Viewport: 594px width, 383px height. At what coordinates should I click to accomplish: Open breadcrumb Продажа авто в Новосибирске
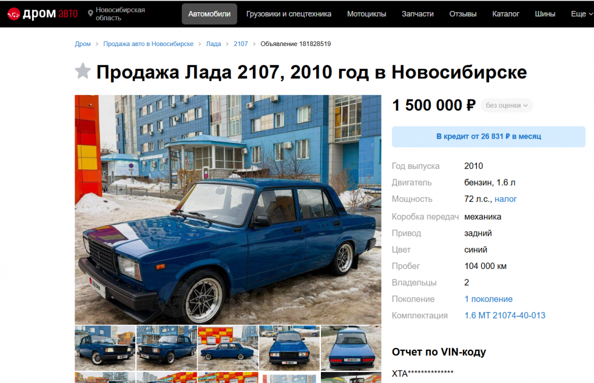click(x=148, y=44)
